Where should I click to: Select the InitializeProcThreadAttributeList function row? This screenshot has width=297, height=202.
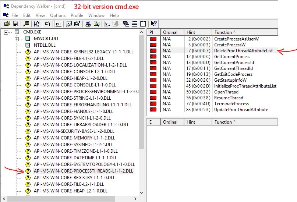coord(212,86)
